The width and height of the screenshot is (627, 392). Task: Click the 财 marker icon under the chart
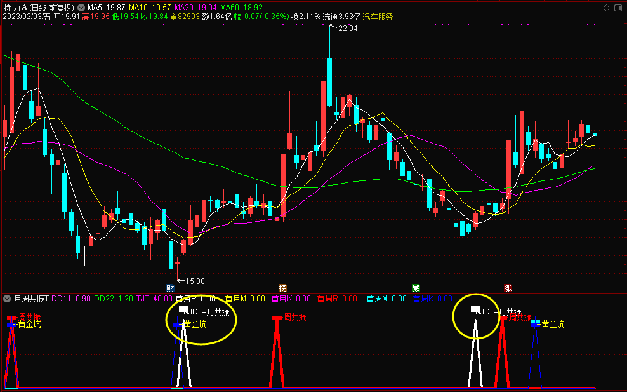tap(170, 288)
